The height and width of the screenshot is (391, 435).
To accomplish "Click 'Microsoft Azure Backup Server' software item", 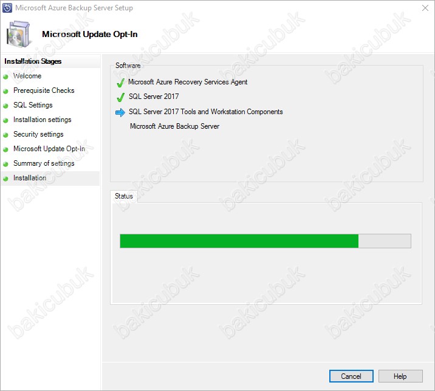I will tap(174, 126).
